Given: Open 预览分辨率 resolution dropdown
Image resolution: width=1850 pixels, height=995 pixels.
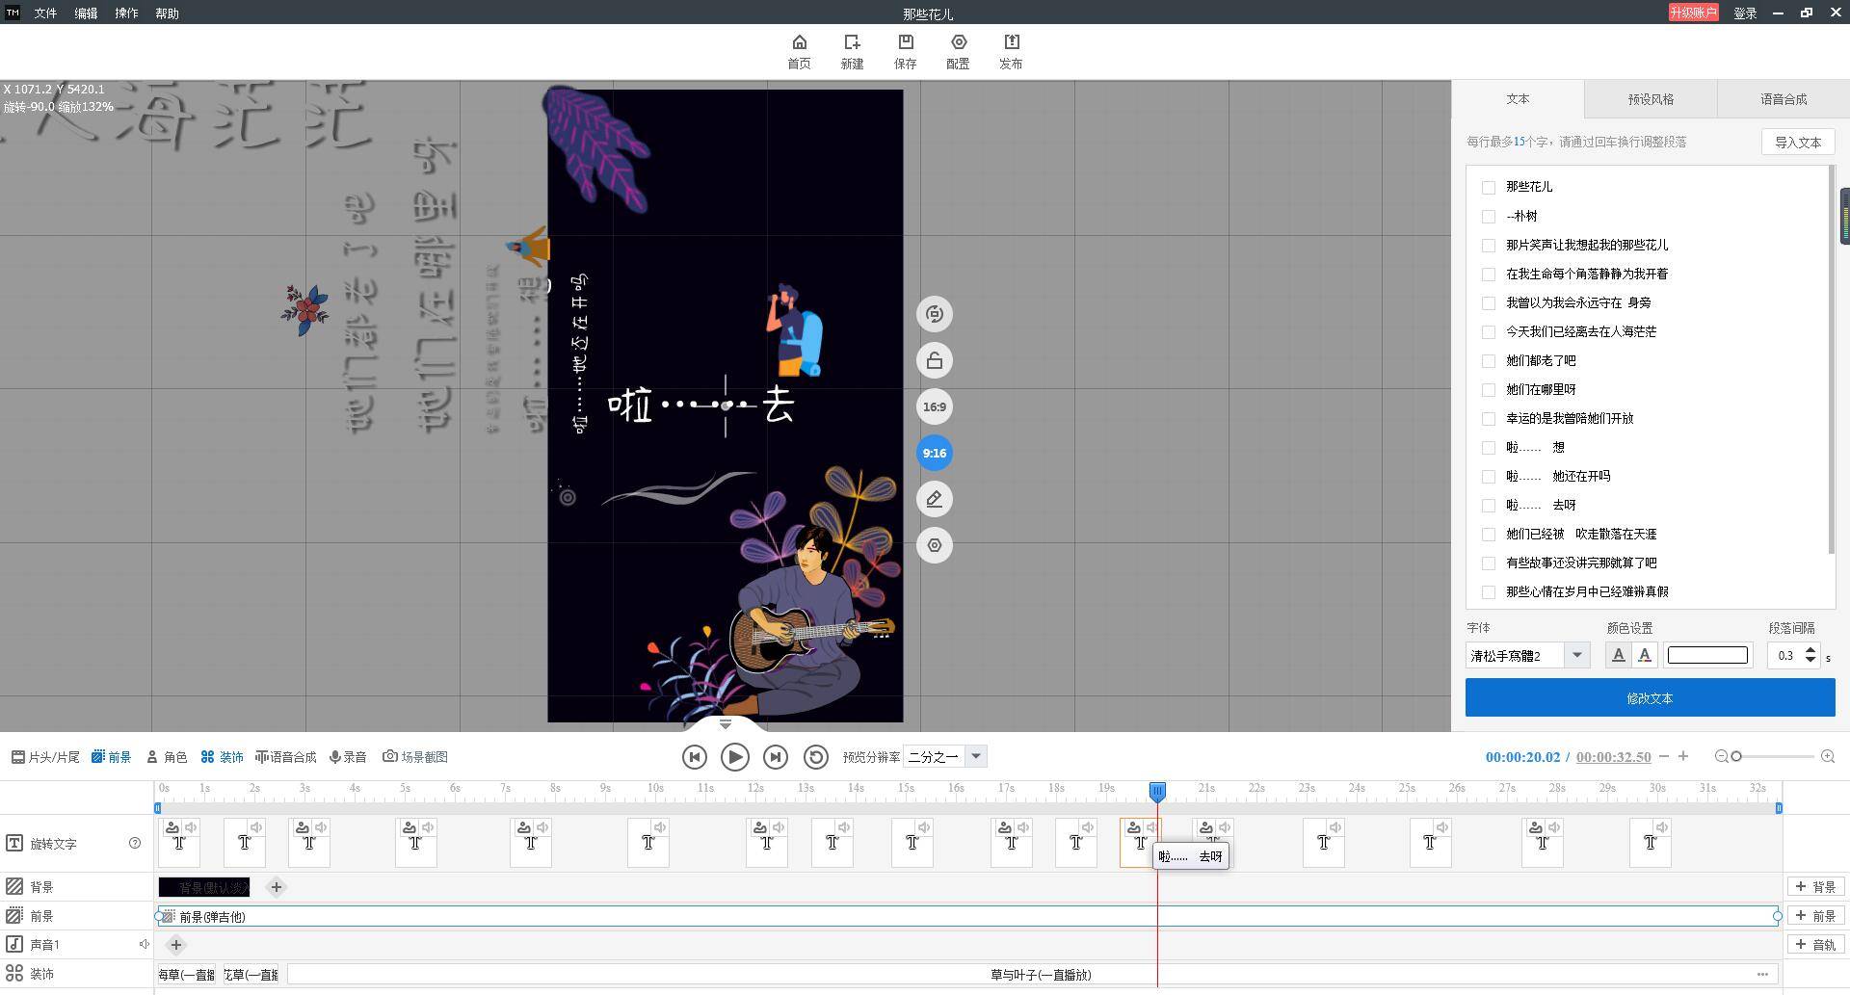Looking at the screenshot, I should pos(975,756).
